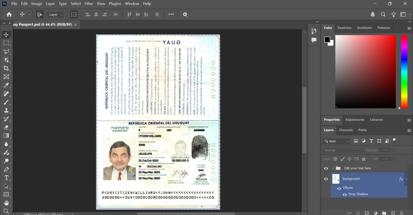Click inside the color picker field

point(365,72)
